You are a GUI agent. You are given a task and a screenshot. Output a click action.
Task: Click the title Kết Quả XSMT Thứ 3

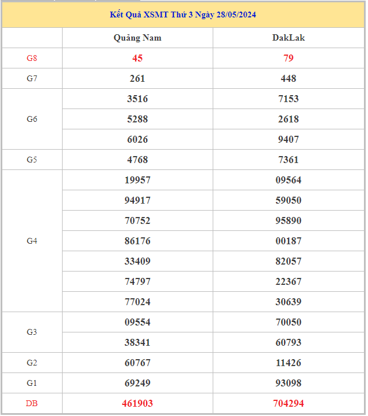click(x=183, y=15)
